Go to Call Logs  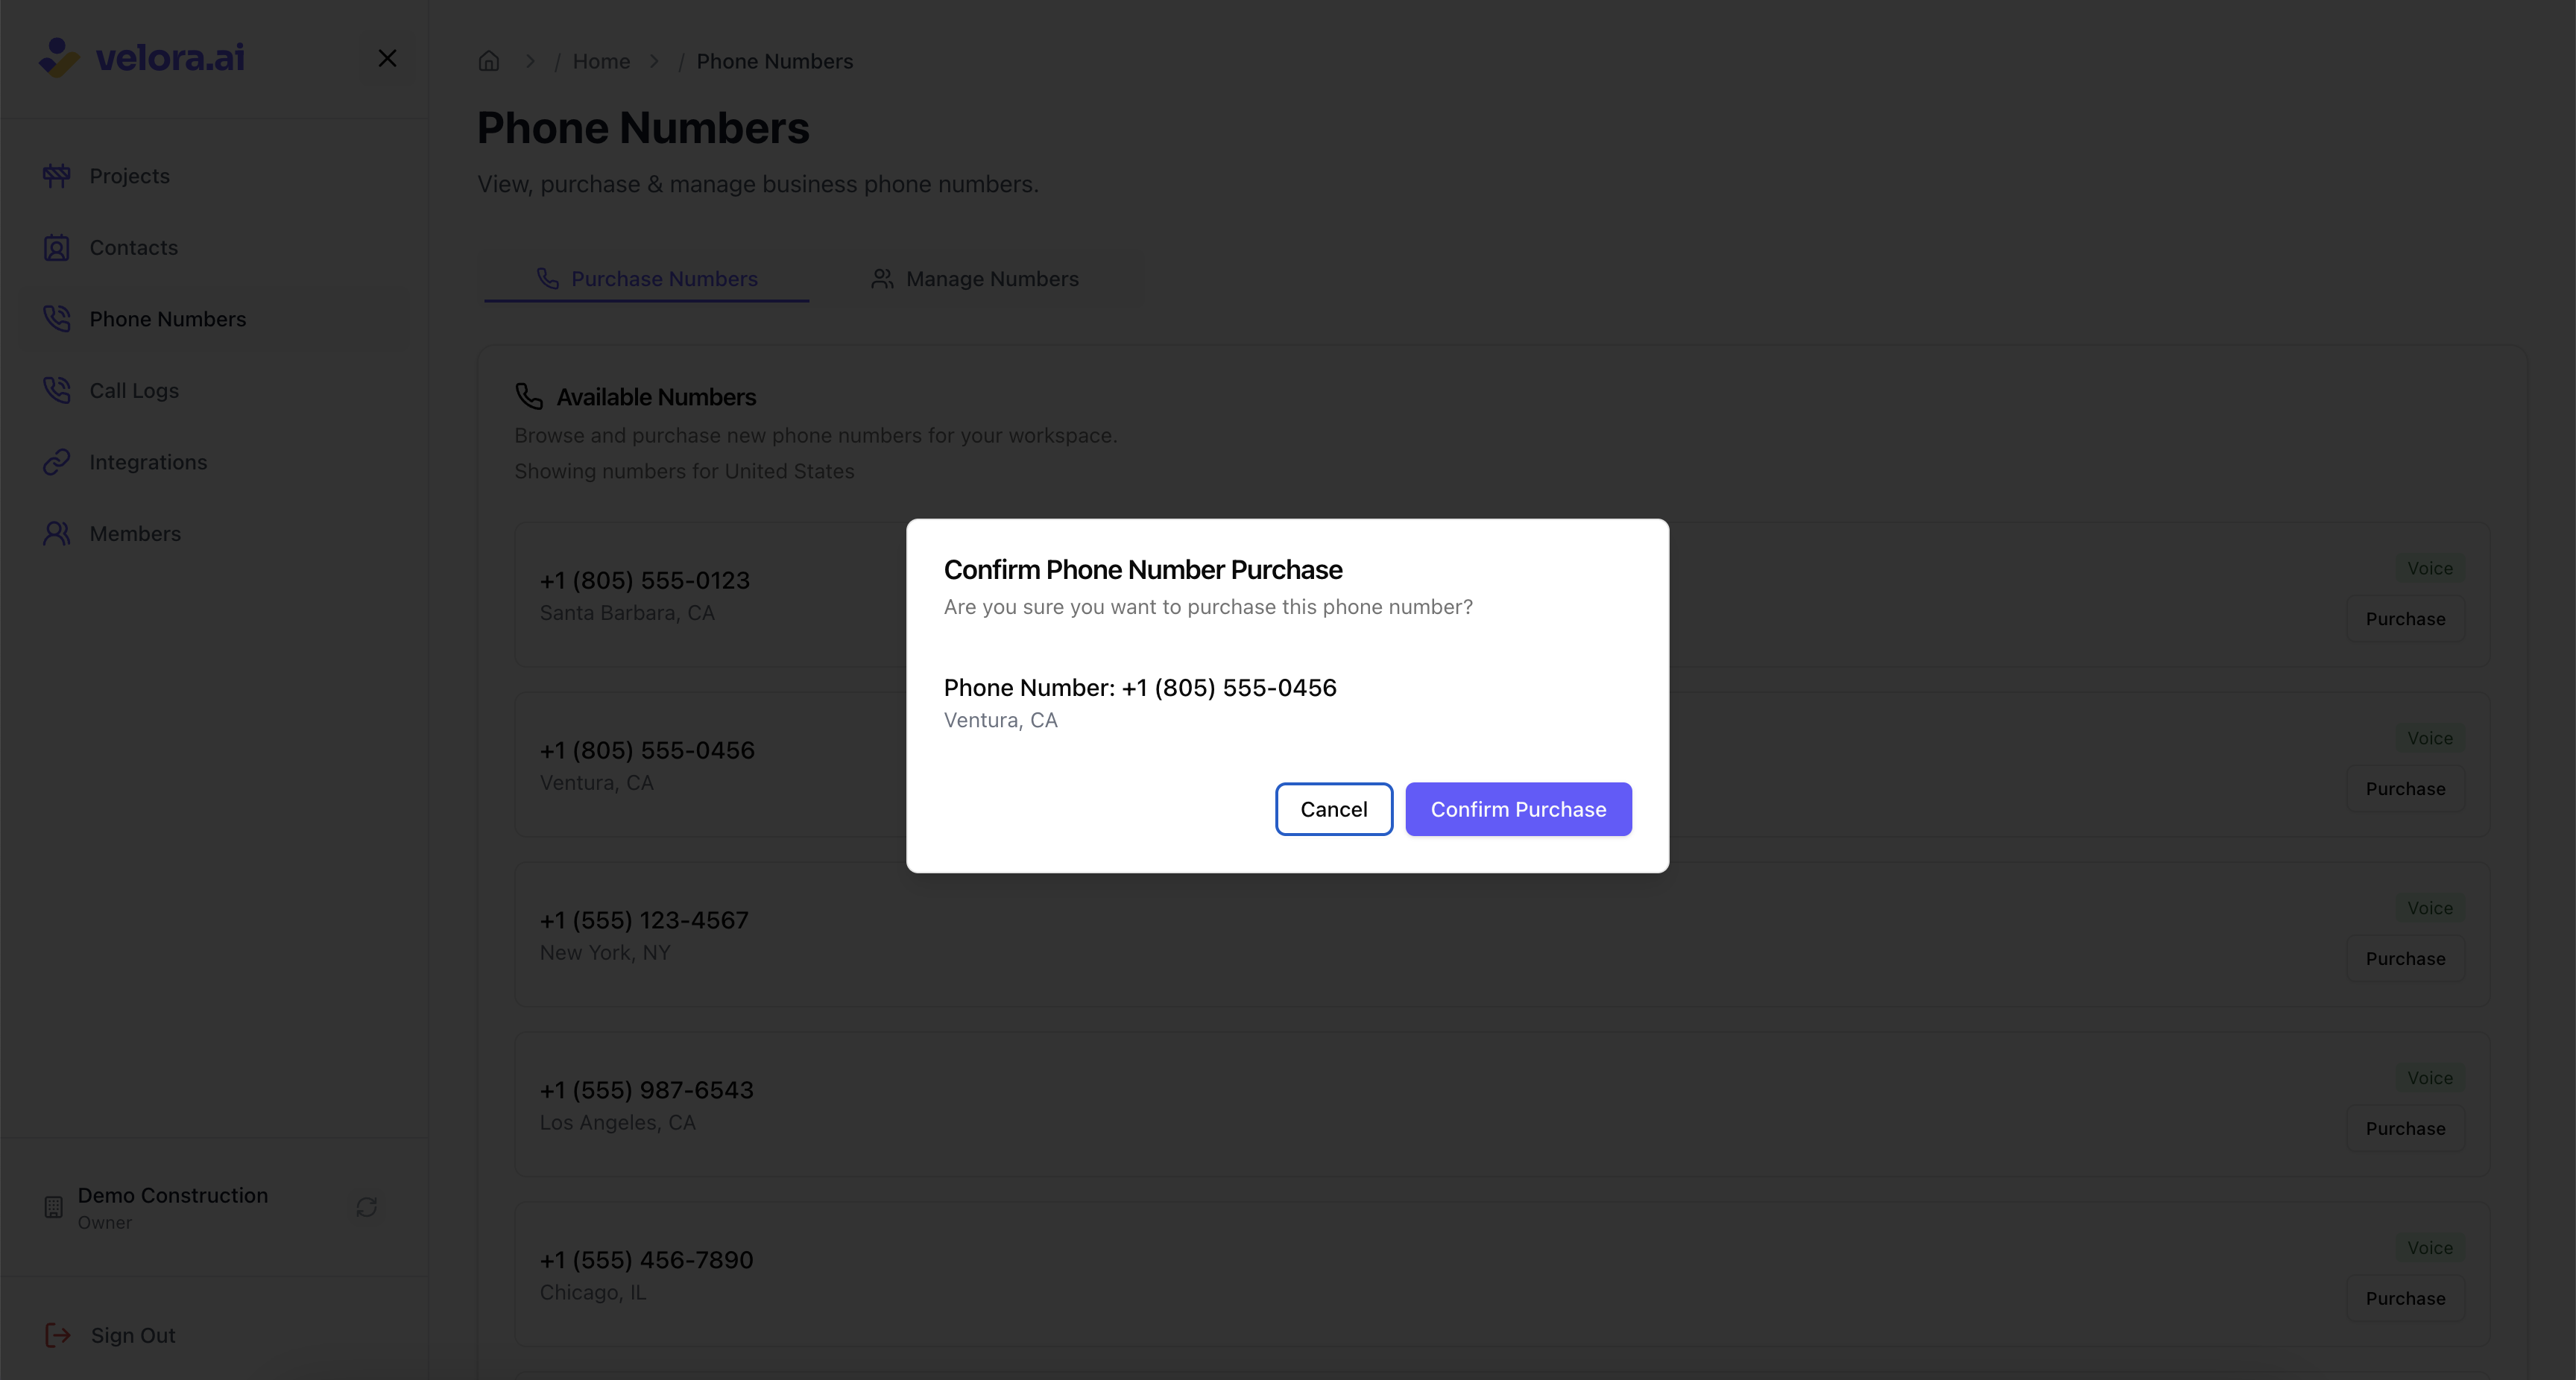click(135, 391)
